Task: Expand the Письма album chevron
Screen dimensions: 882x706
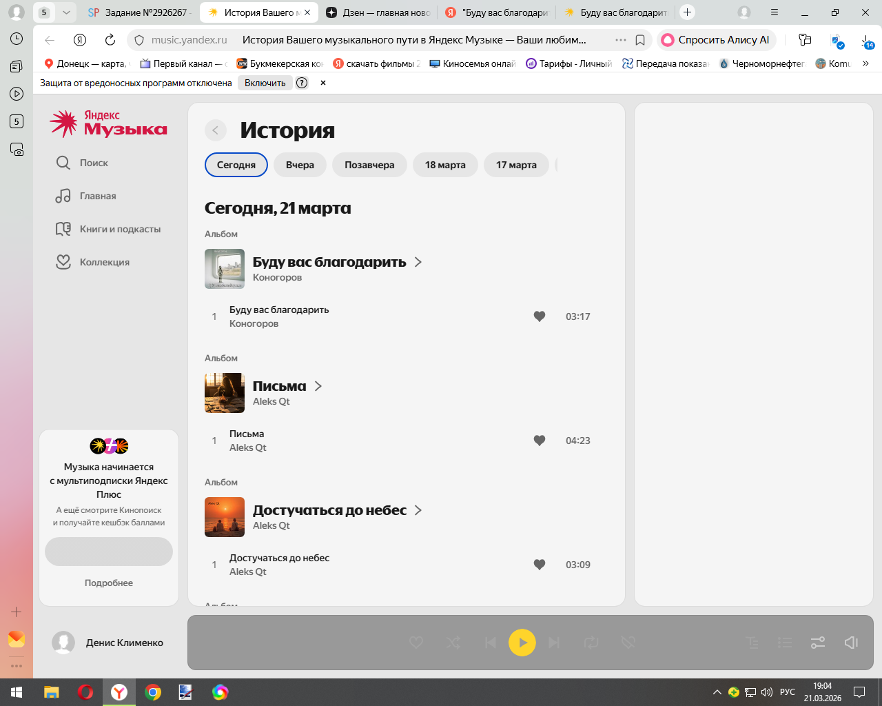Action: [318, 386]
